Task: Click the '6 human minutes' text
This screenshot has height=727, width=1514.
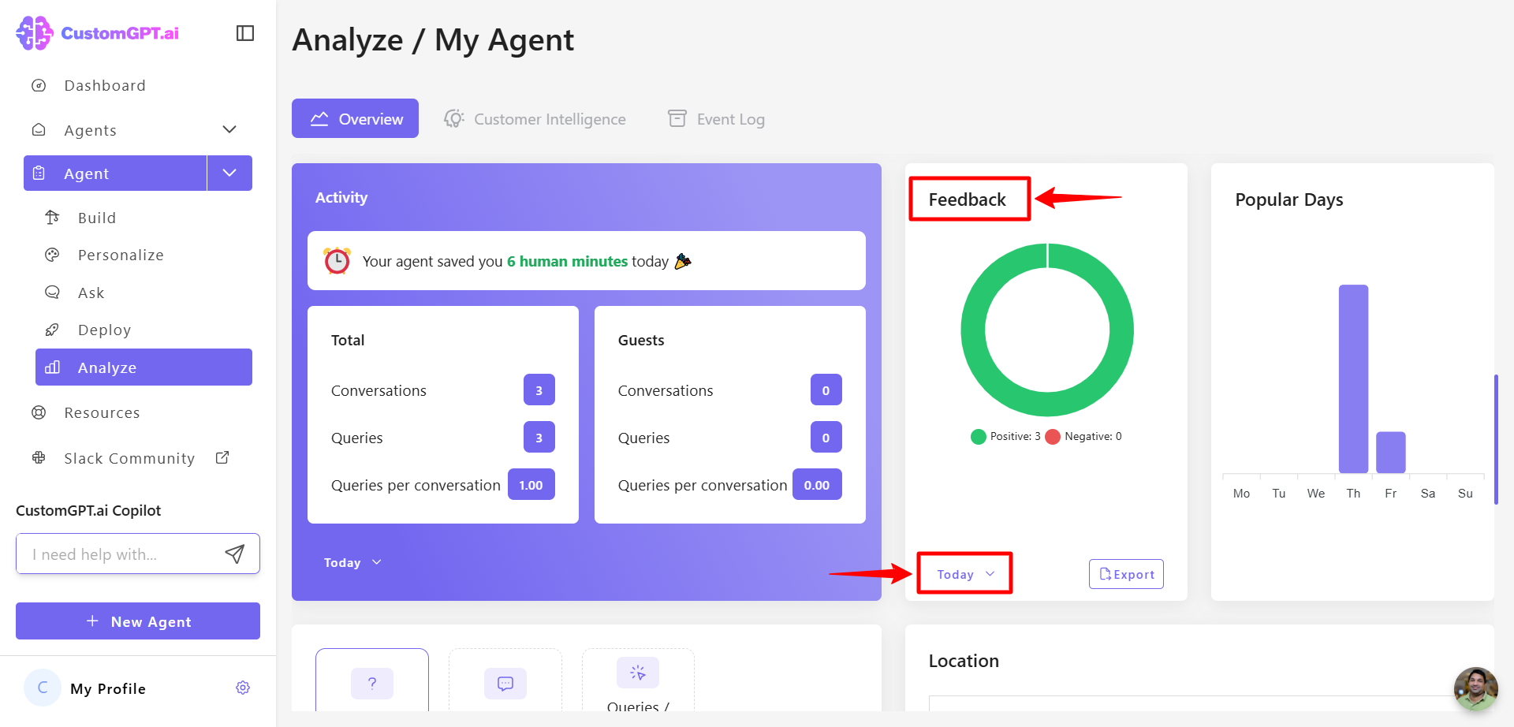Action: point(567,261)
